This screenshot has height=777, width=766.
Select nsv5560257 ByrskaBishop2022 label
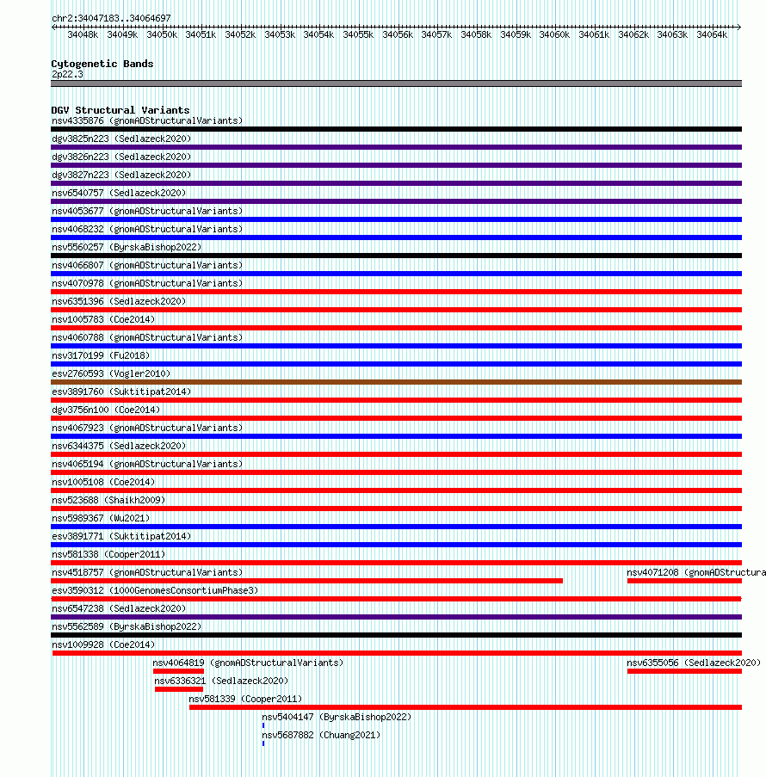click(x=127, y=247)
